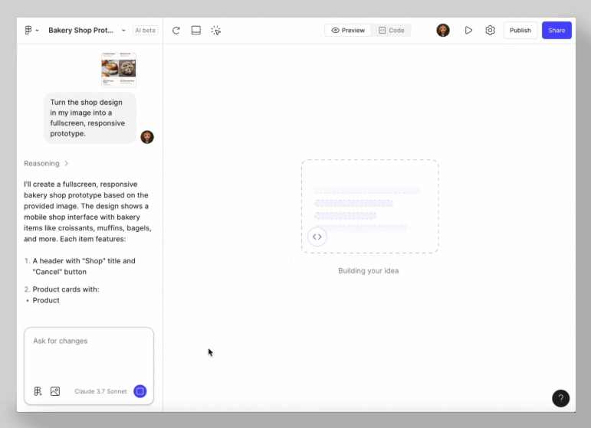Click the Publish button
591x428 pixels.
coord(520,31)
